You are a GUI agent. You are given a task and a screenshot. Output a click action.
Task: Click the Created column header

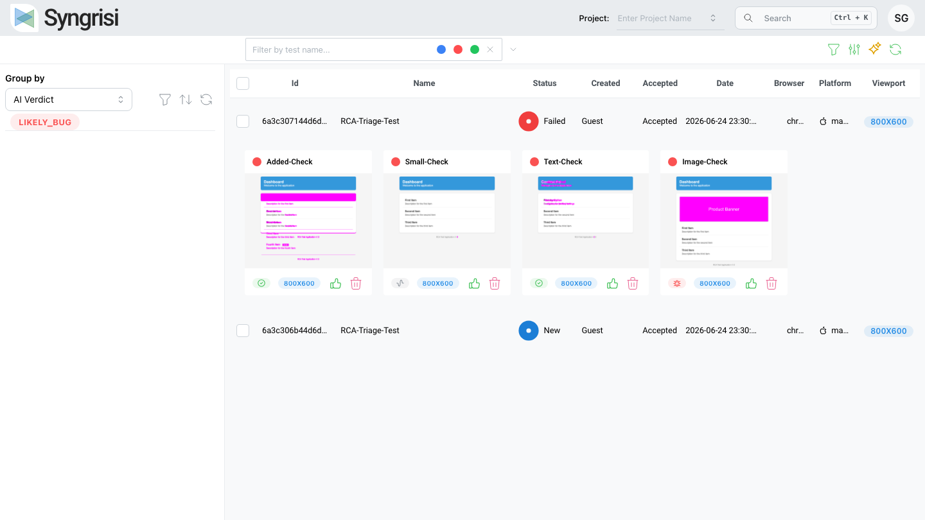[606, 83]
